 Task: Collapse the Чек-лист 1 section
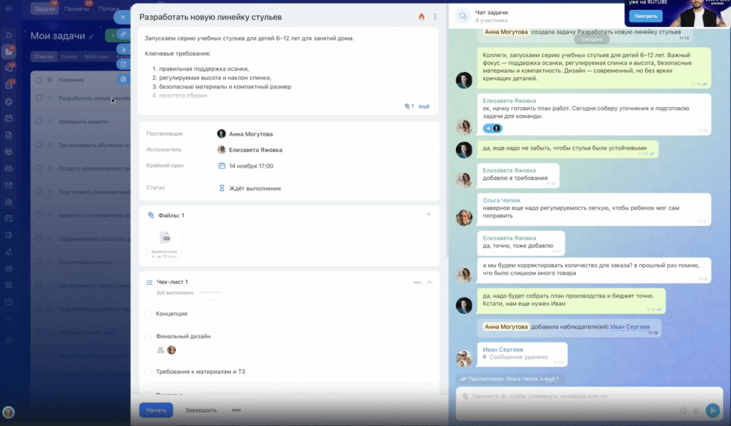pos(429,283)
